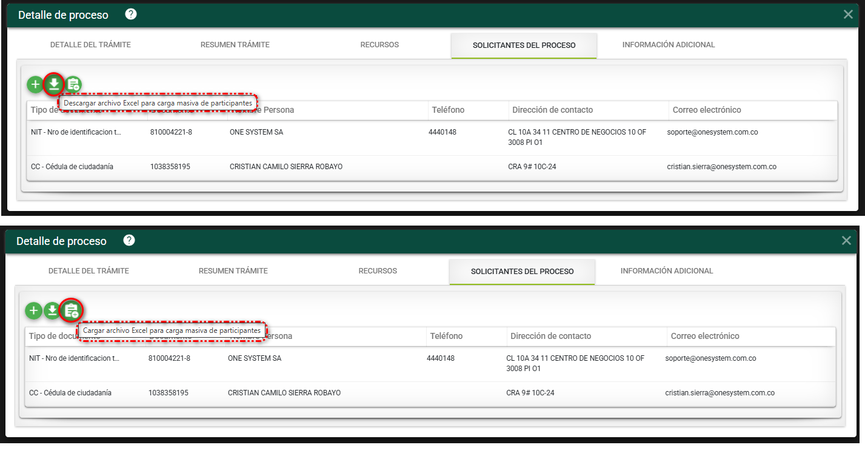Click Dirección de contacto column header in top table
Viewport: 865px width, 459px height.
[552, 110]
